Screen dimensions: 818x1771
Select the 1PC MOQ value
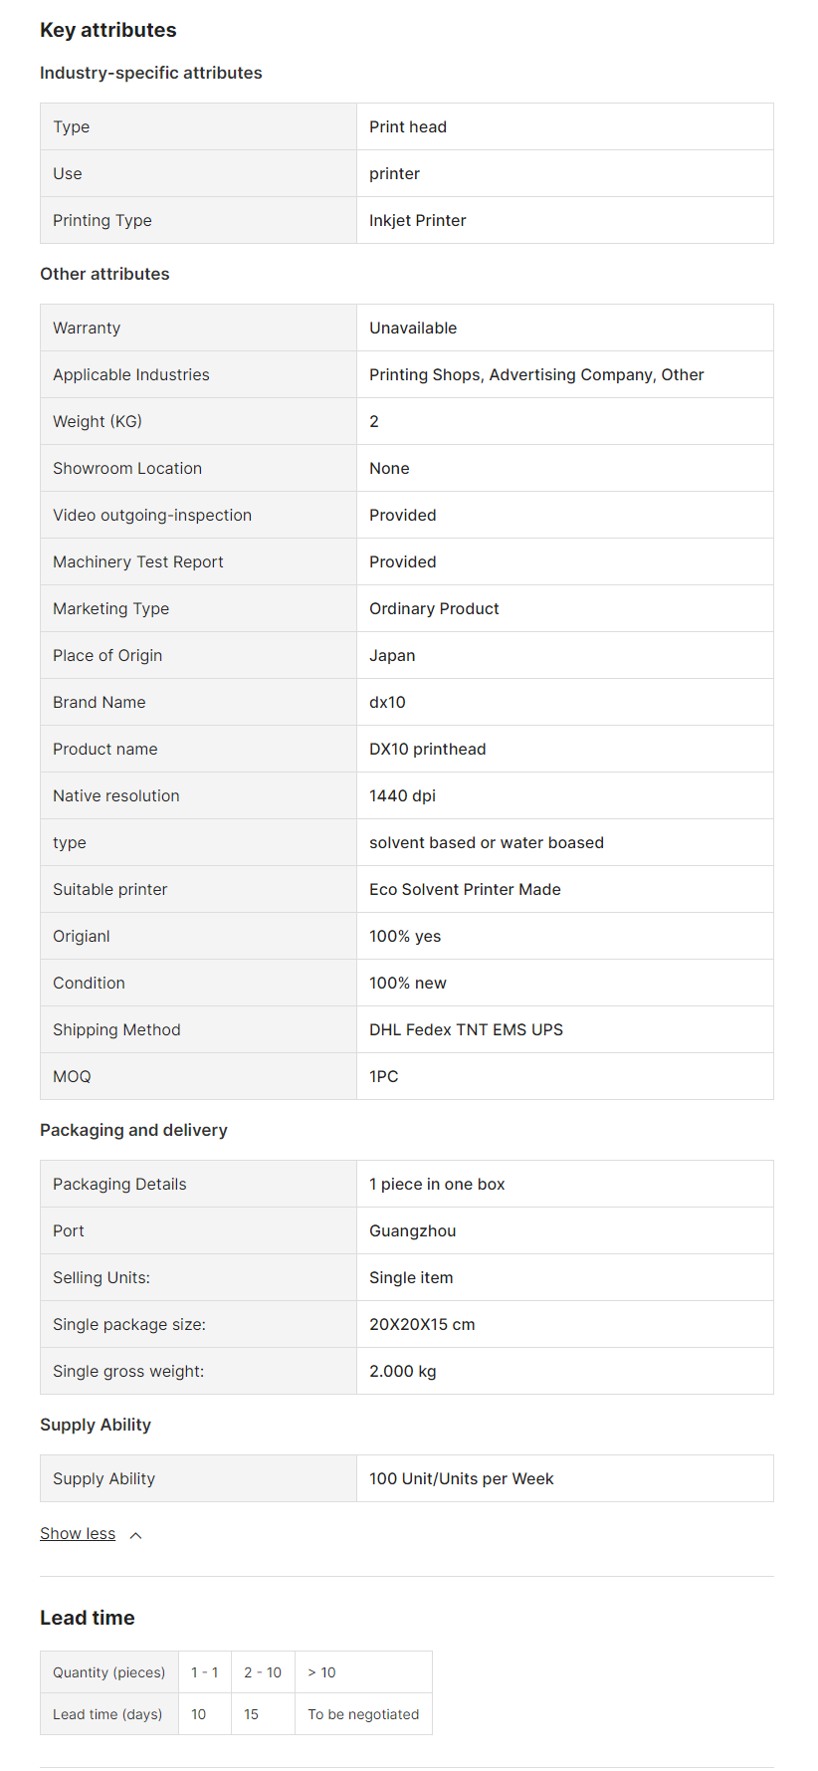pos(384,1076)
